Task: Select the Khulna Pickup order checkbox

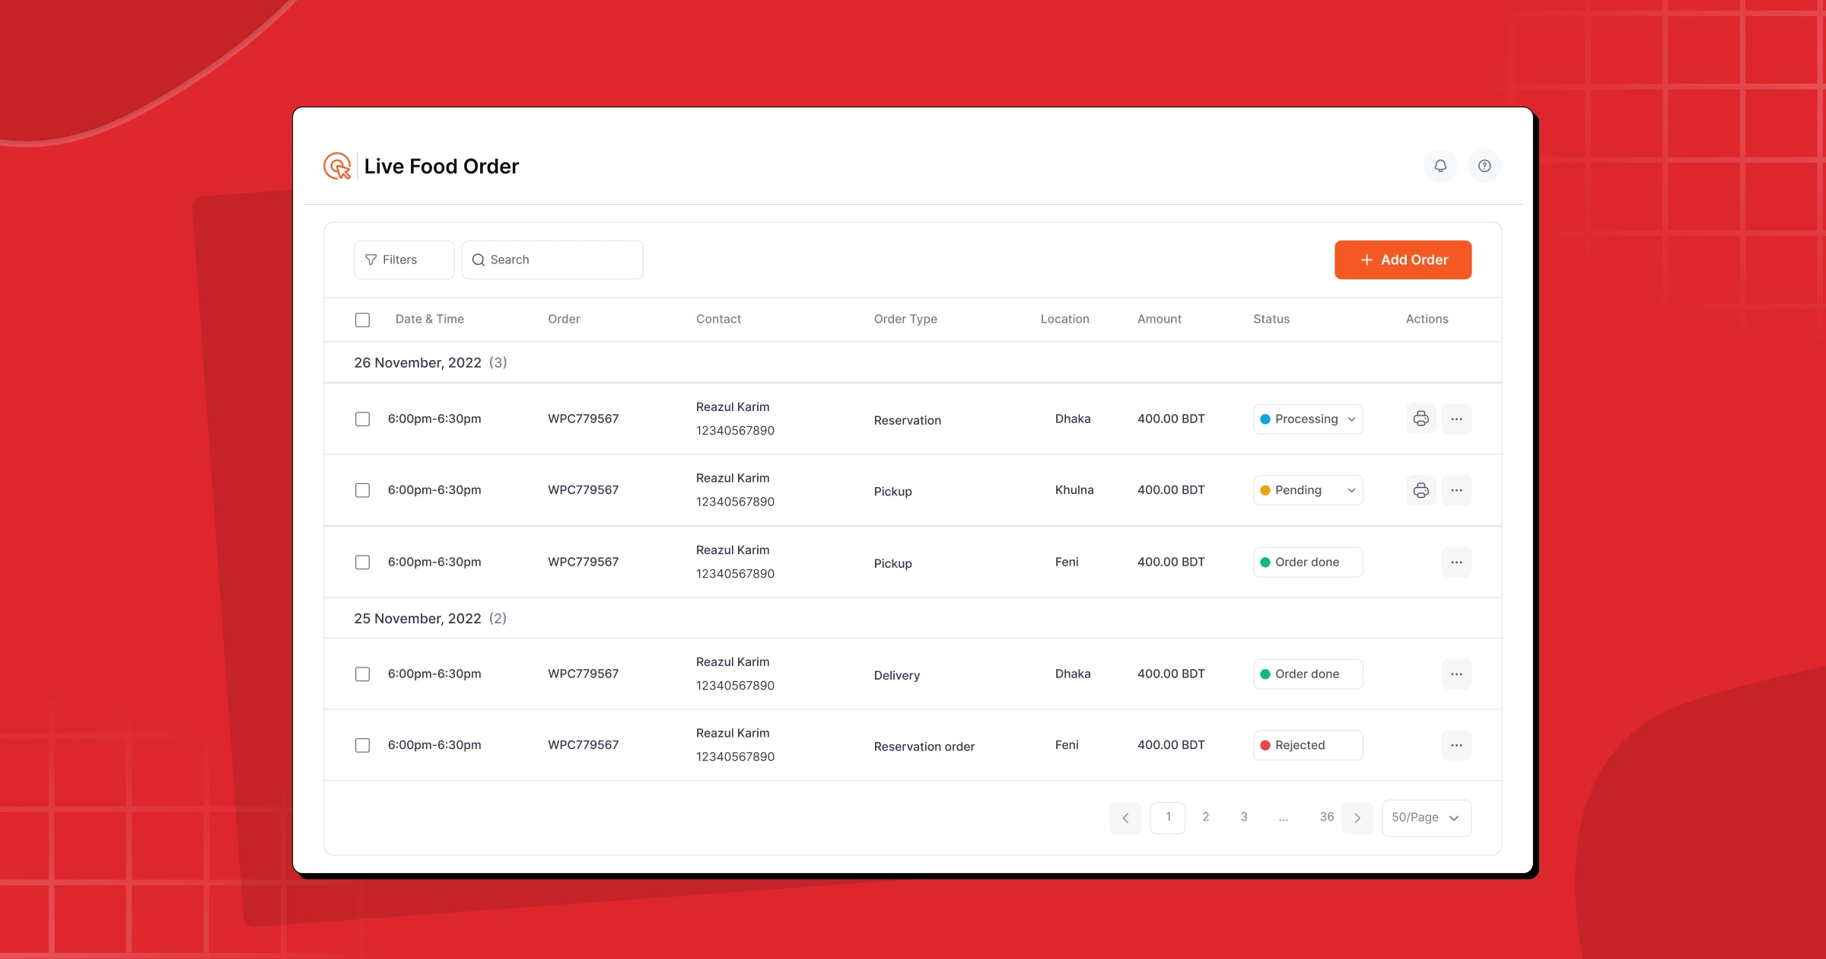Action: point(362,490)
